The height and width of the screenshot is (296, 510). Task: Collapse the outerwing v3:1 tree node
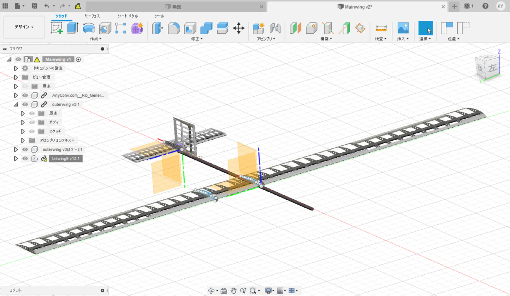click(16, 104)
